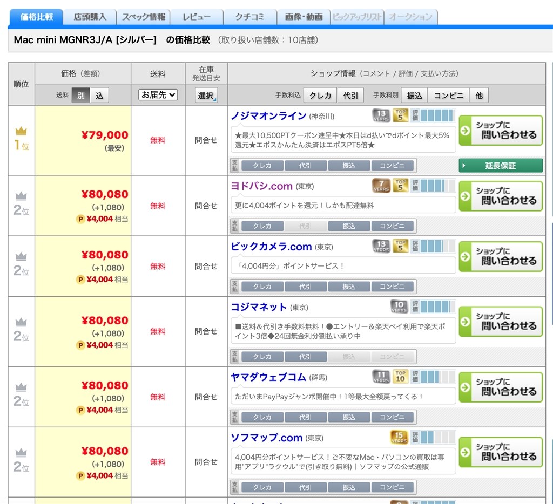Screen dimensions: 553x504
Task: Click ヨドバシ.com's 4,004ポイント comment box
Action: (x=343, y=205)
